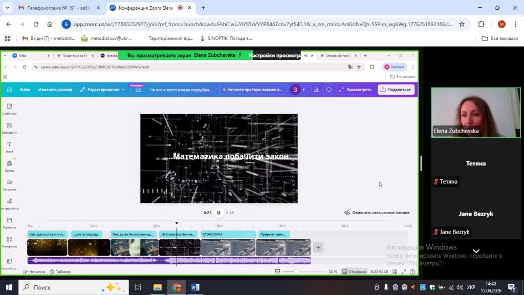Toggle the Сторінки pages view button
The height and width of the screenshot is (295, 524).
(x=354, y=271)
